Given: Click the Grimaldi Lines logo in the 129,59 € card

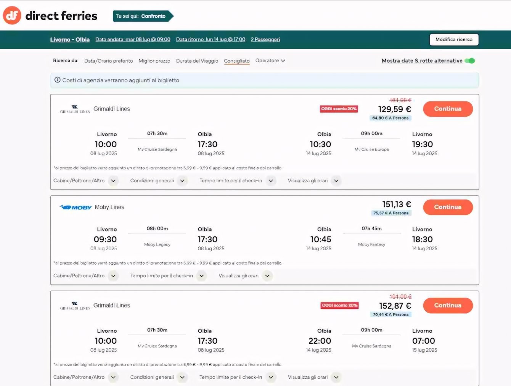Looking at the screenshot, I should [75, 109].
